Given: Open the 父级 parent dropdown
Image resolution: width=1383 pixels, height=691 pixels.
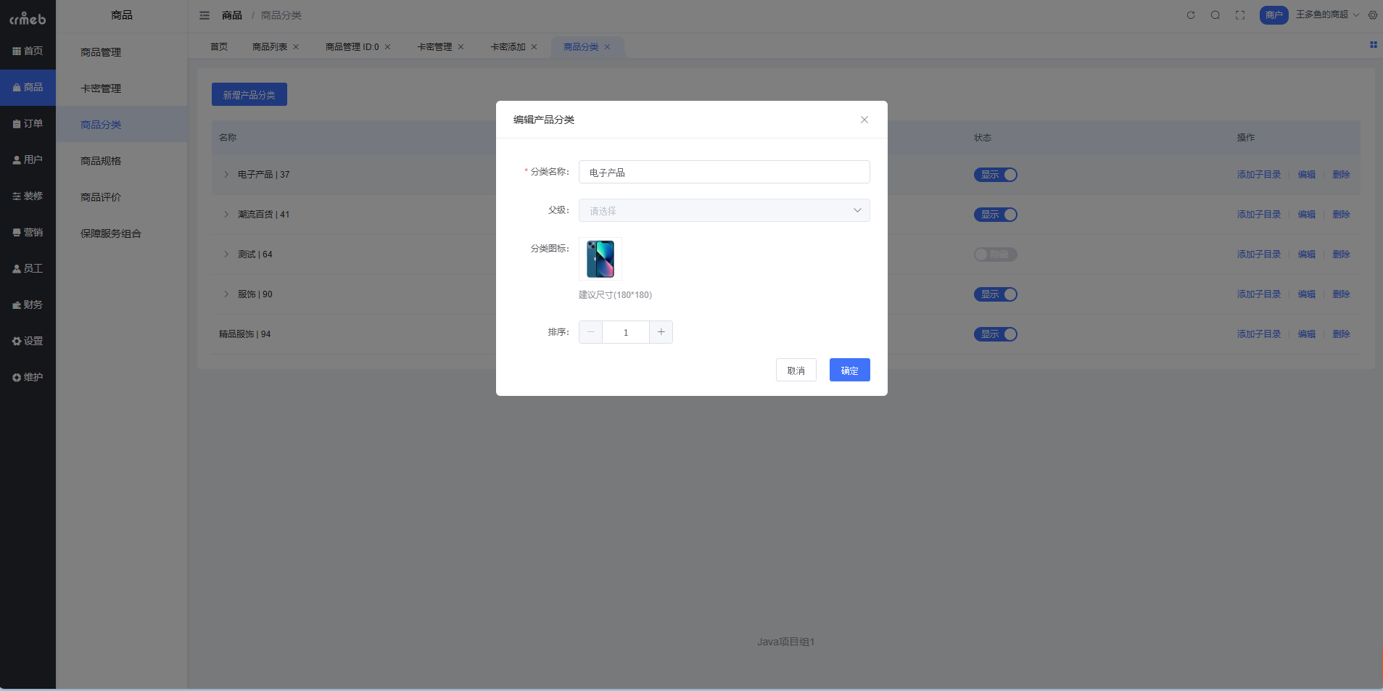Looking at the screenshot, I should point(724,210).
